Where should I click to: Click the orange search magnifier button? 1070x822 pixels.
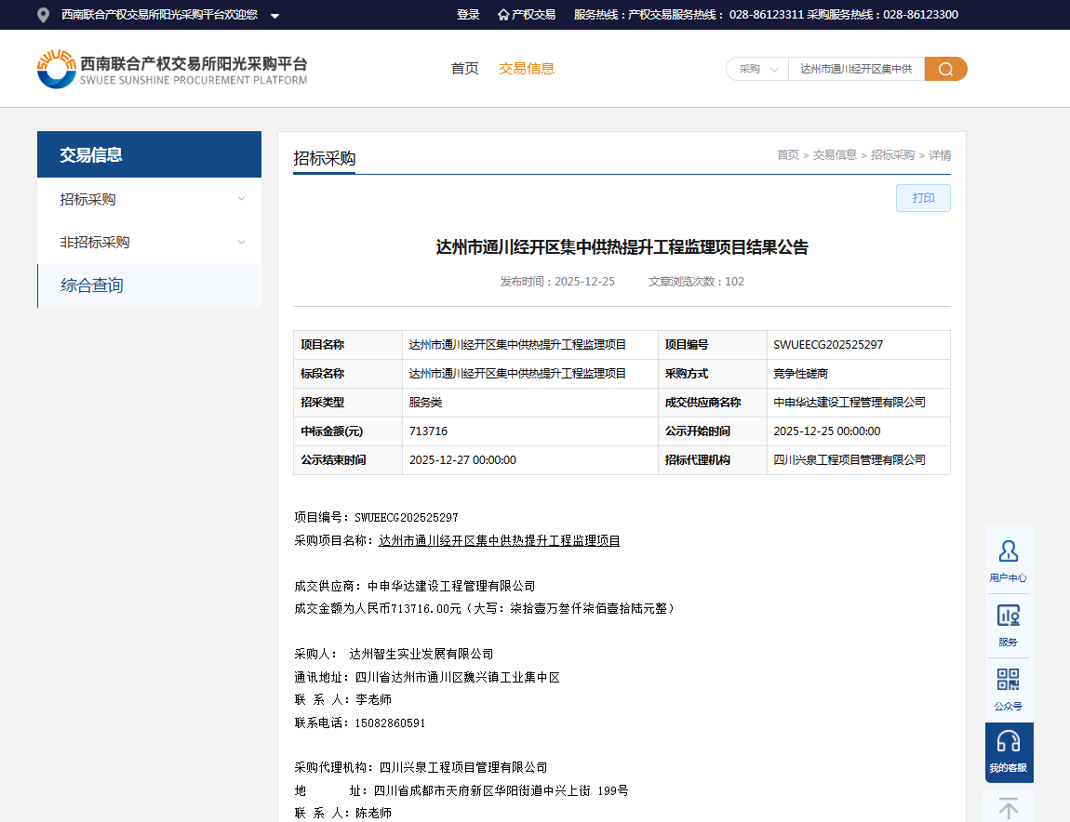(x=945, y=69)
